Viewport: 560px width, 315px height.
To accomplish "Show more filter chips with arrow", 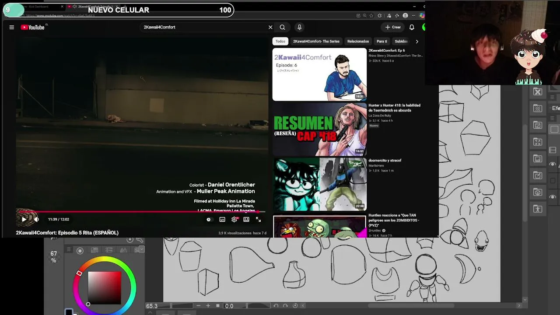I will (x=417, y=41).
